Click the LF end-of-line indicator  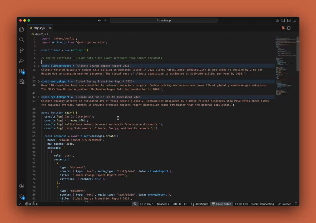coord(186,204)
